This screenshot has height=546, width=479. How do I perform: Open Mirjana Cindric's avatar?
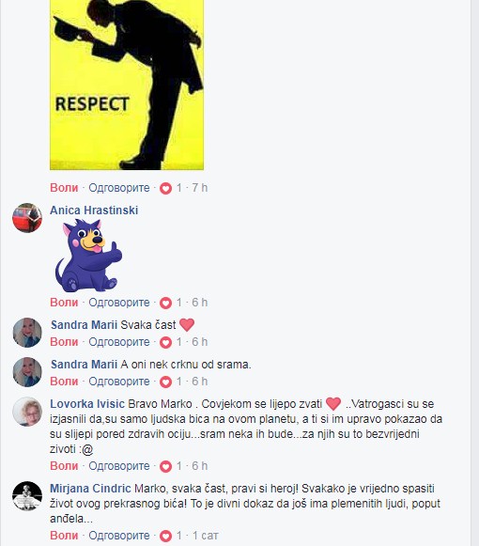tap(27, 496)
